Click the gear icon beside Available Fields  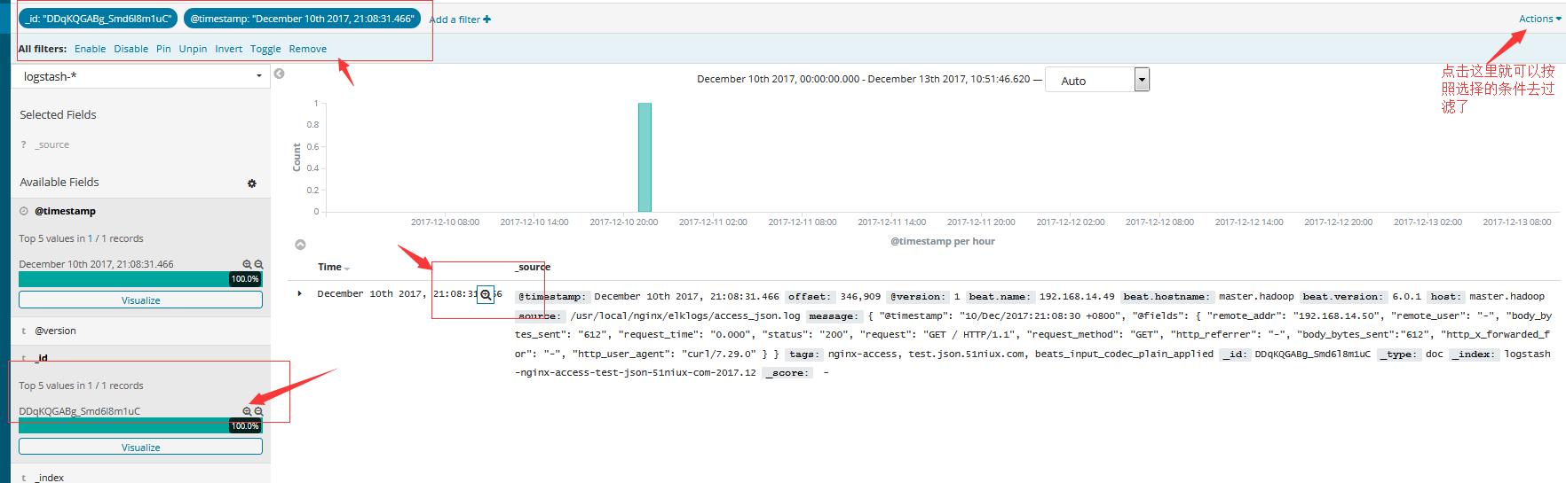[251, 183]
